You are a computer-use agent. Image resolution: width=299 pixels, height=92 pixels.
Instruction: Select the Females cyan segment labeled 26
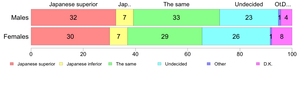[236, 36]
